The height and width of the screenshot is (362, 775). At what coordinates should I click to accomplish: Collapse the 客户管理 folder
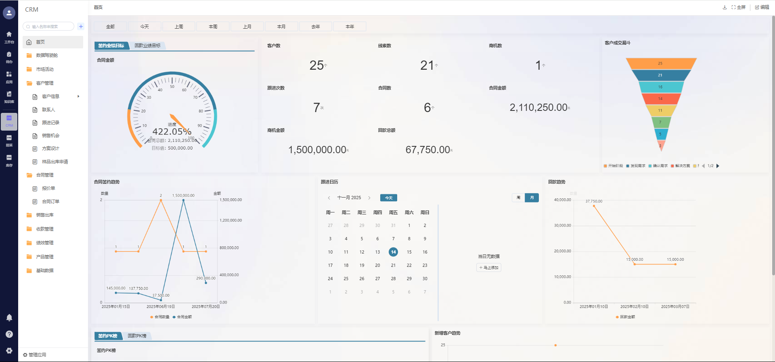[x=44, y=83]
